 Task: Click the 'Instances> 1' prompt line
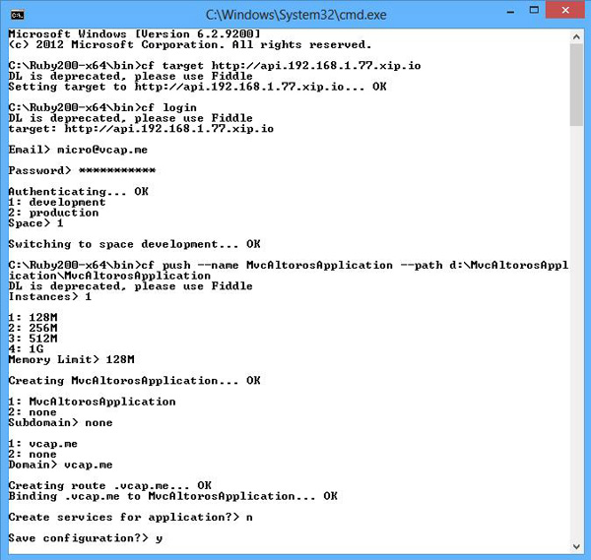coord(50,296)
